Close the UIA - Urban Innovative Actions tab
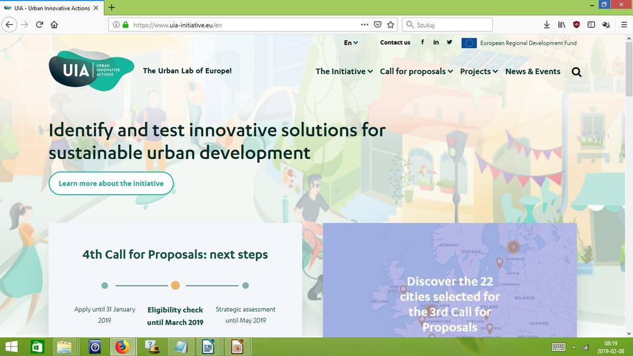The width and height of the screenshot is (633, 356). [x=96, y=7]
